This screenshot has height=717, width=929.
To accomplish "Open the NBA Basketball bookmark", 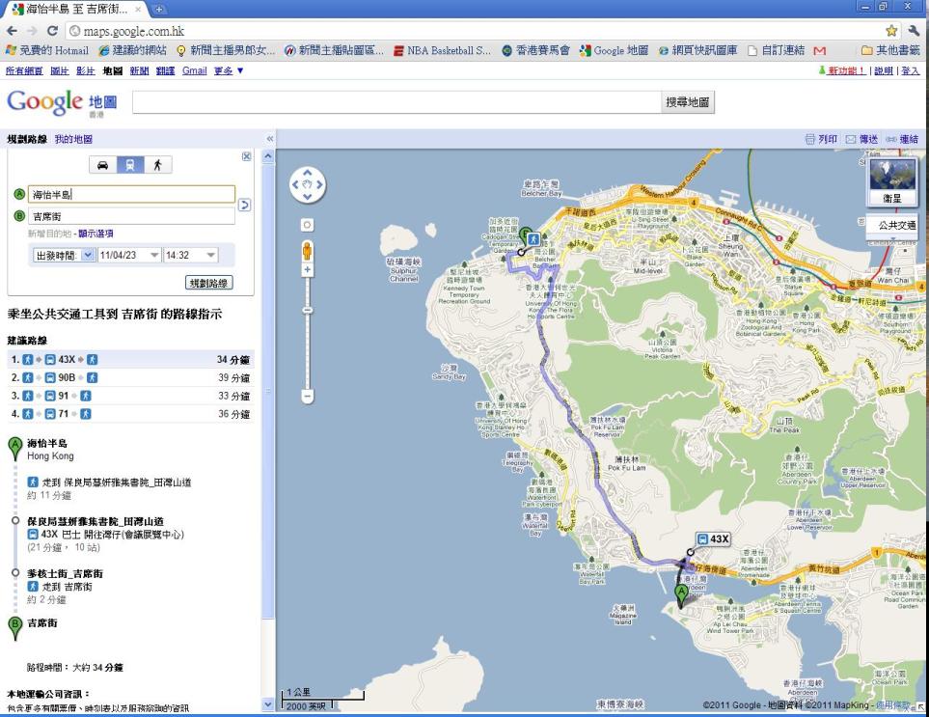I will click(x=442, y=50).
